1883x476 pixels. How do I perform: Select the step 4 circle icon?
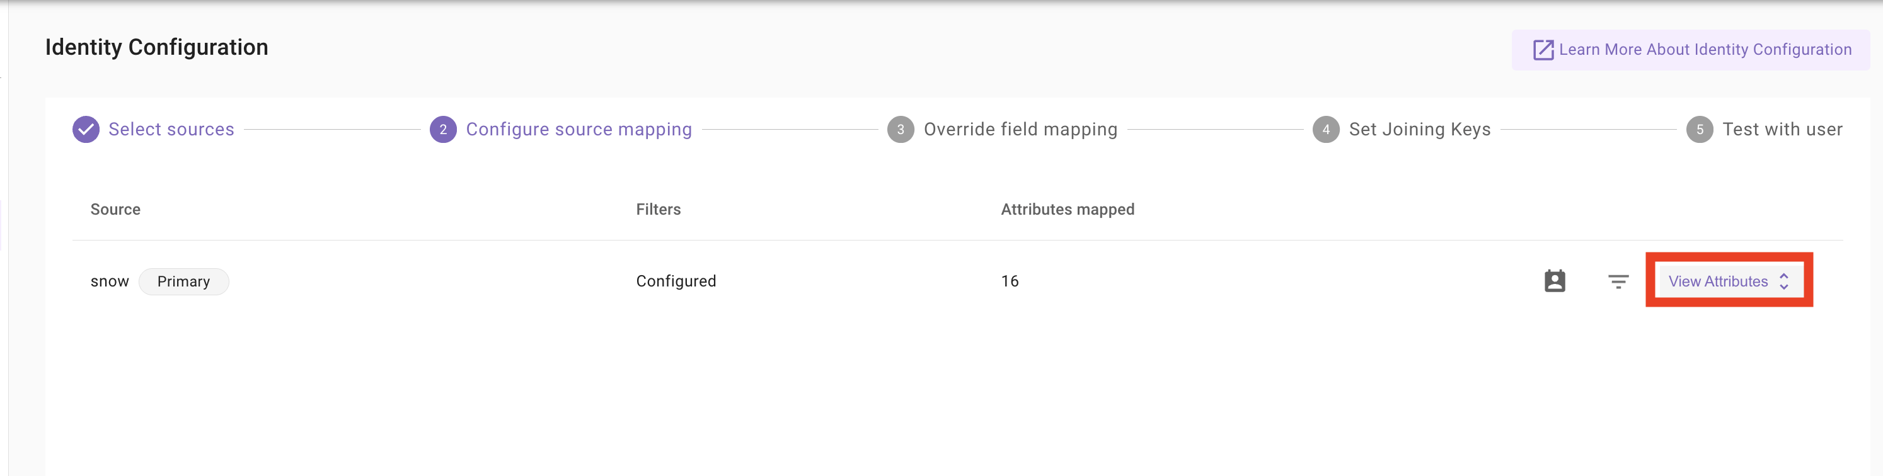coord(1326,129)
